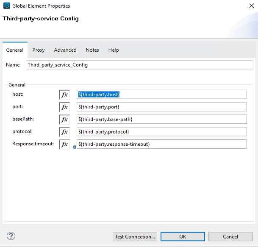Select the General tab
This screenshot has width=258, height=247.
coord(15,50)
